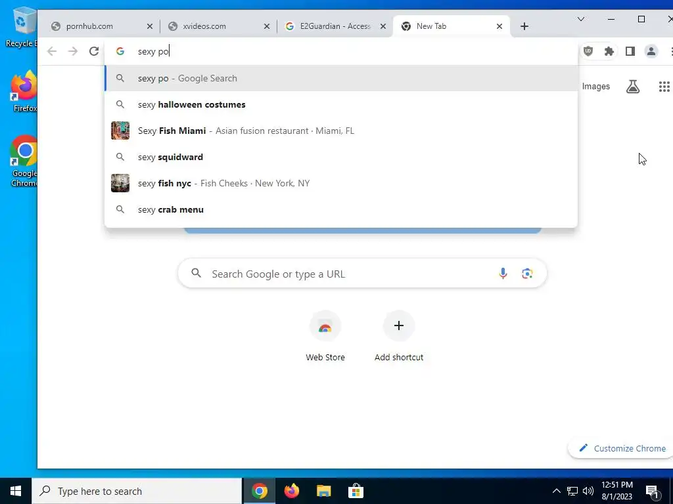This screenshot has width=673, height=504.
Task: Switch to the E2Guardian - Access tab
Action: point(335,26)
